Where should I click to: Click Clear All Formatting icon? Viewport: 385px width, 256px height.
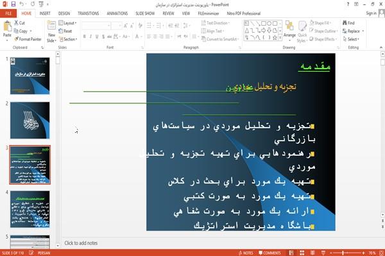140,25
